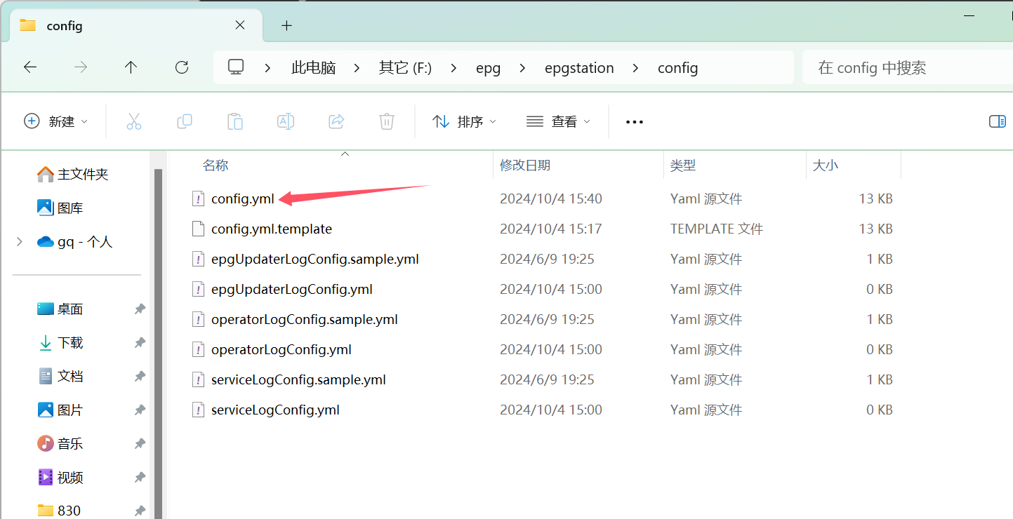Select epgUpdaterLogConfig.sample.yml file
The height and width of the screenshot is (519, 1013).
pyautogui.click(x=315, y=259)
